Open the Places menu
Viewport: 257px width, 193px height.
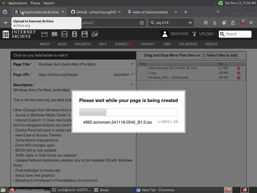pyautogui.click(x=35, y=3)
